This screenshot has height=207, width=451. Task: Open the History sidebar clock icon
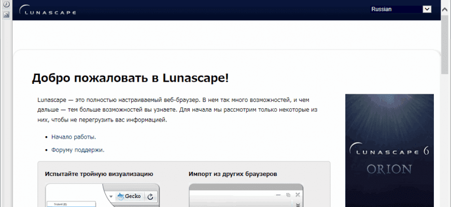coord(6,4)
